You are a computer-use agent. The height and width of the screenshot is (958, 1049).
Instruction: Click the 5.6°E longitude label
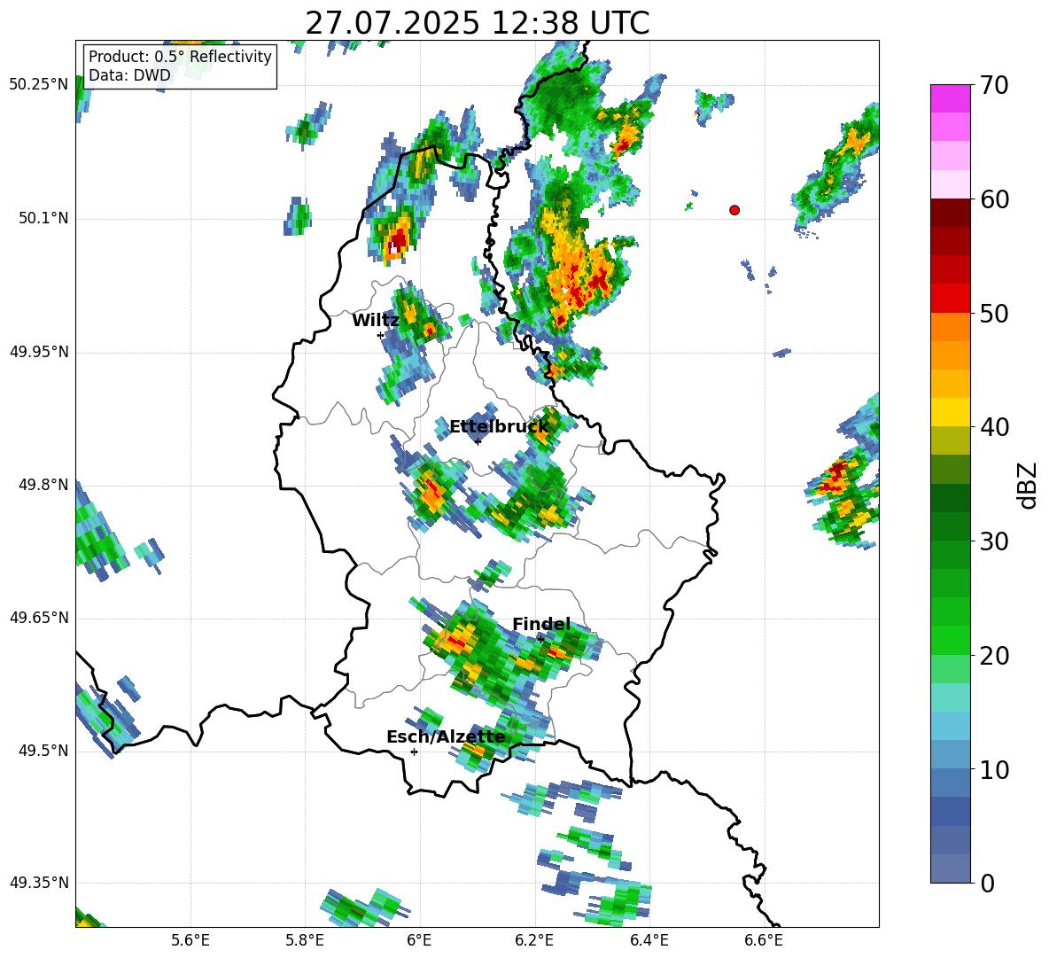pyautogui.click(x=190, y=940)
